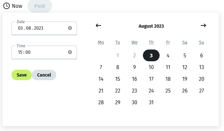Click the Save button
Image resolution: width=224 pixels, height=131 pixels.
point(22,75)
